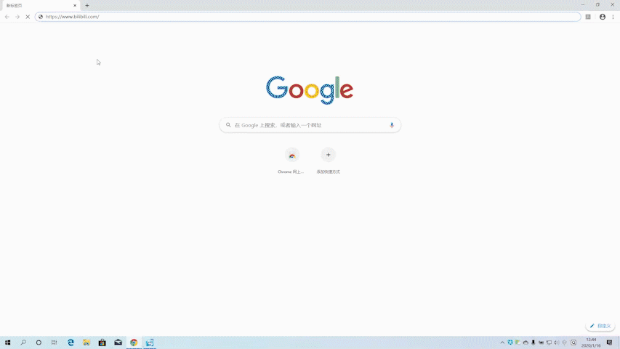The height and width of the screenshot is (349, 620).
Task: Click the magnifier icon in search box
Action: (x=228, y=125)
